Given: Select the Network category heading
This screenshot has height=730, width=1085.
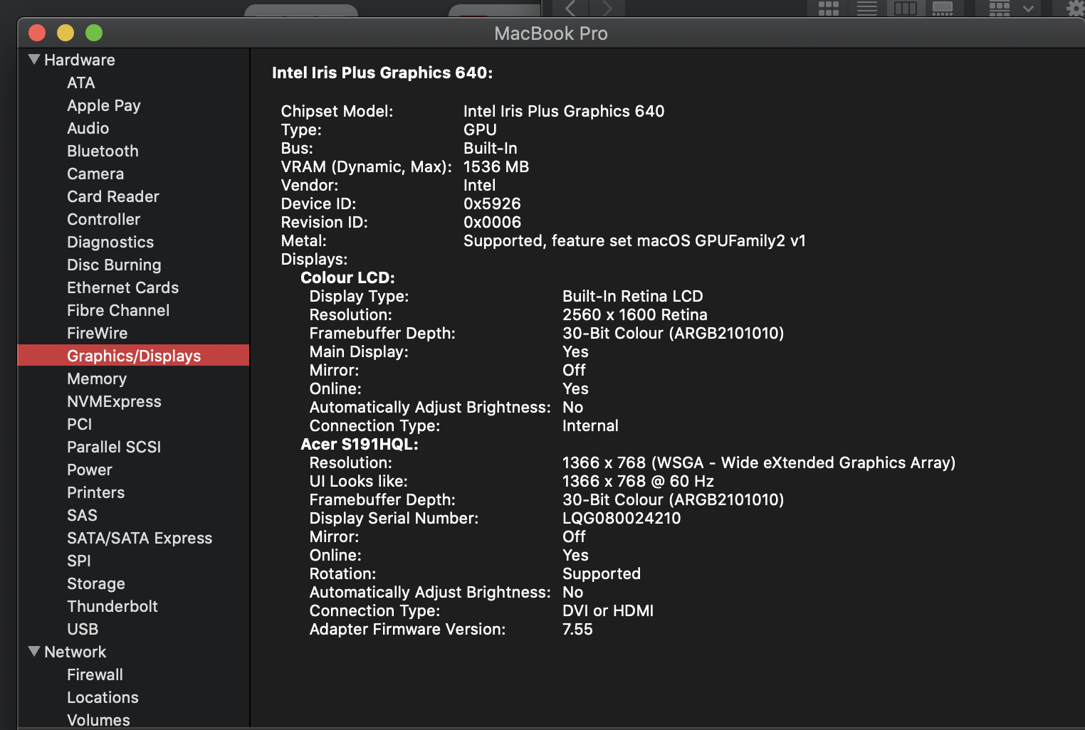Looking at the screenshot, I should pos(75,652).
